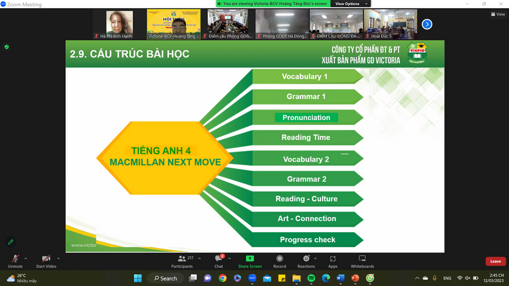Select Hà Thị Bích Hạnh's video thumbnail
The height and width of the screenshot is (286, 509).
[x=119, y=24]
